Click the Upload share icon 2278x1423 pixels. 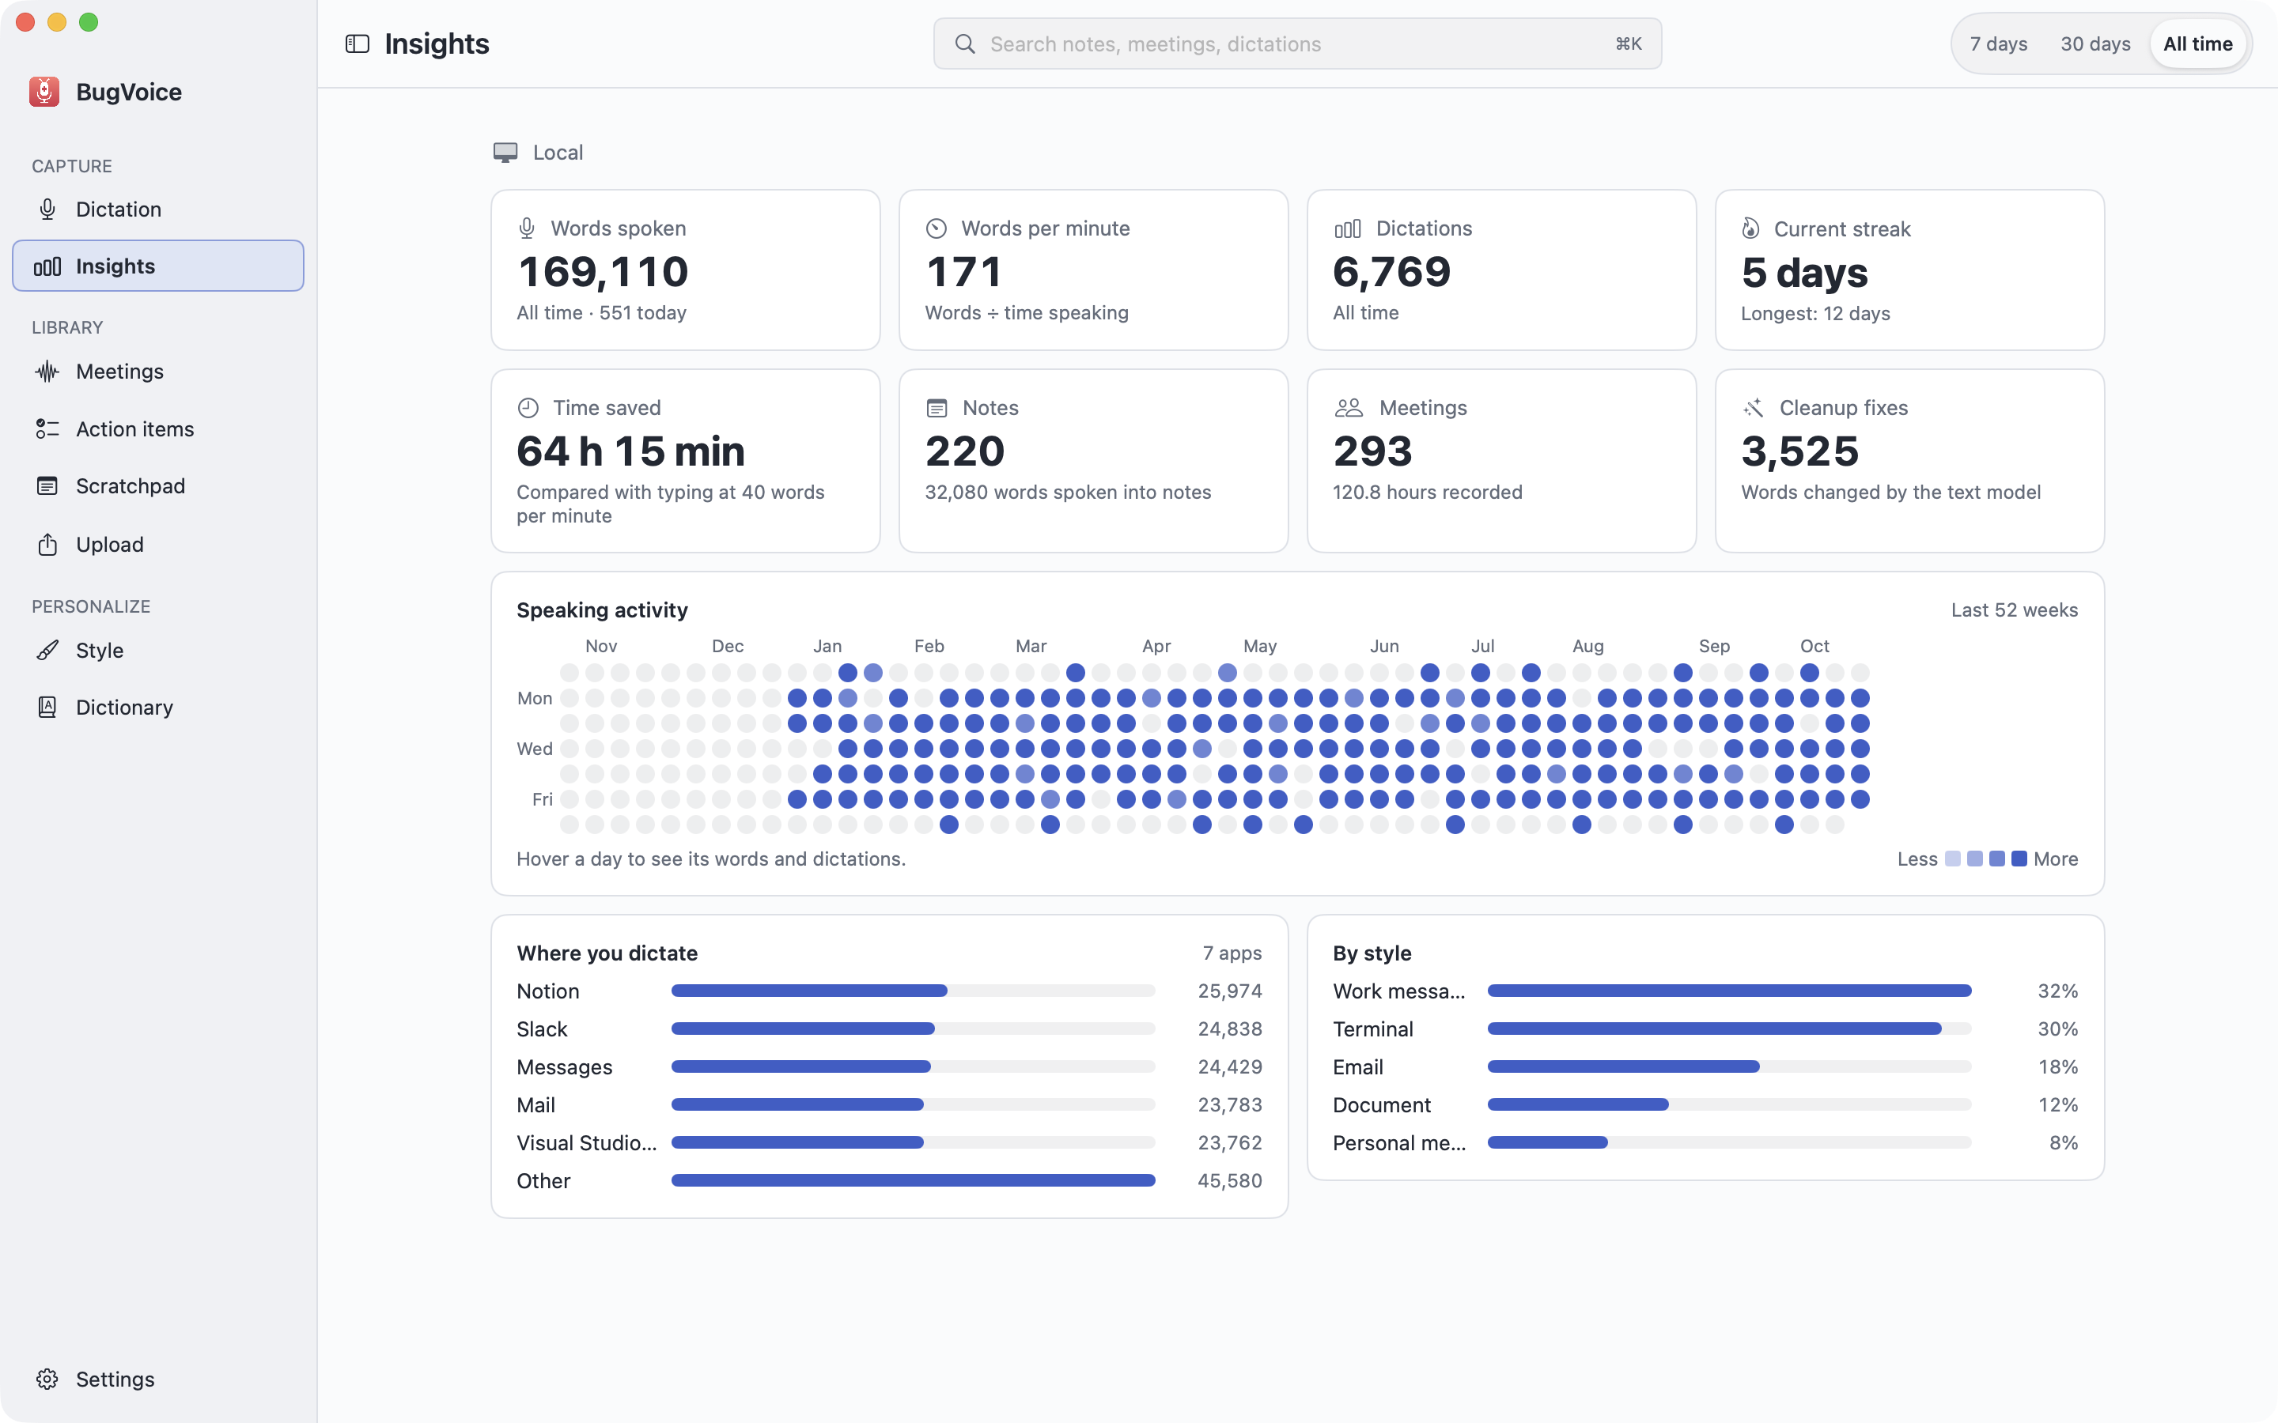pyautogui.click(x=47, y=544)
